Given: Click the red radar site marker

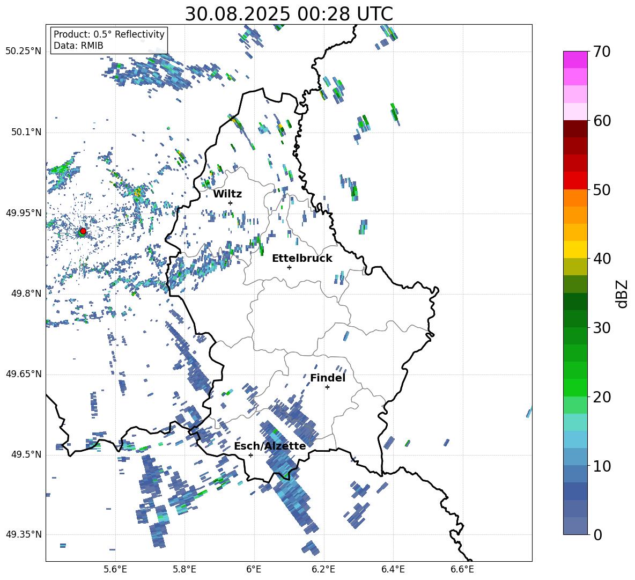Looking at the screenshot, I should click(x=83, y=231).
